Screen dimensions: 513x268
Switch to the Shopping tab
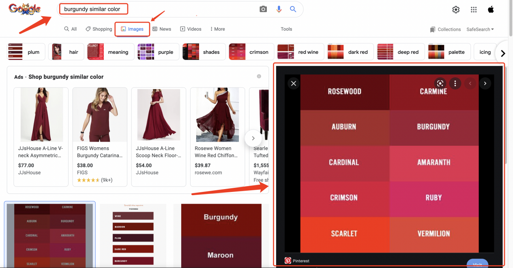[x=99, y=29]
